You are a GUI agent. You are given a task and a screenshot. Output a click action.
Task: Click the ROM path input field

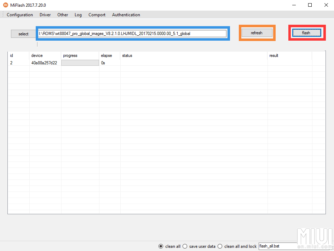[x=132, y=34]
